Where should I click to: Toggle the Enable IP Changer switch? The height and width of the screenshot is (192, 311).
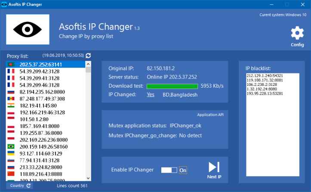pos(169,170)
